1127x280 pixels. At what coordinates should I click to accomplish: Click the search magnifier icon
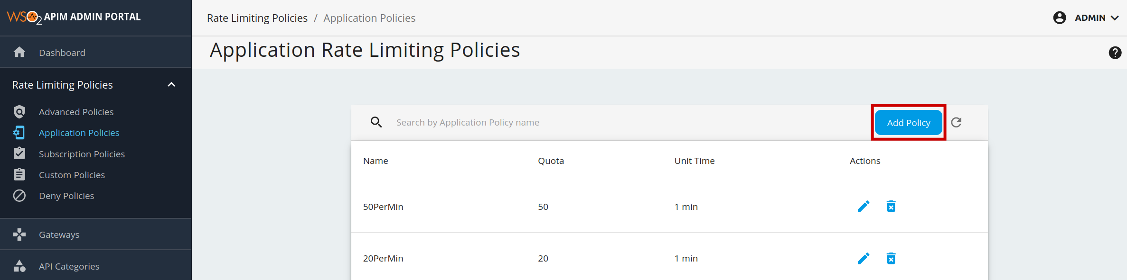point(376,122)
